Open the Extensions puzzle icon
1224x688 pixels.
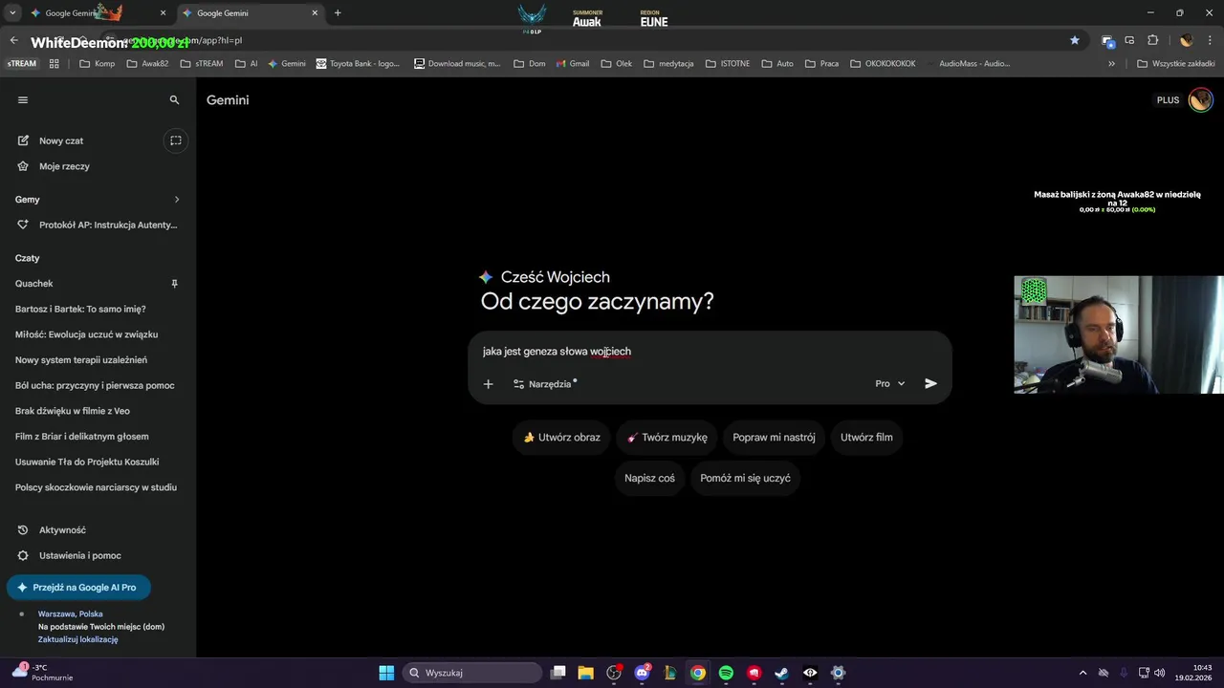(1152, 40)
